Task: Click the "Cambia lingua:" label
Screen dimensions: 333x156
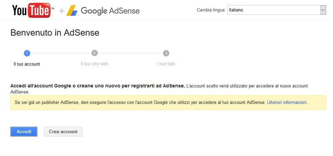Action: coord(211,10)
